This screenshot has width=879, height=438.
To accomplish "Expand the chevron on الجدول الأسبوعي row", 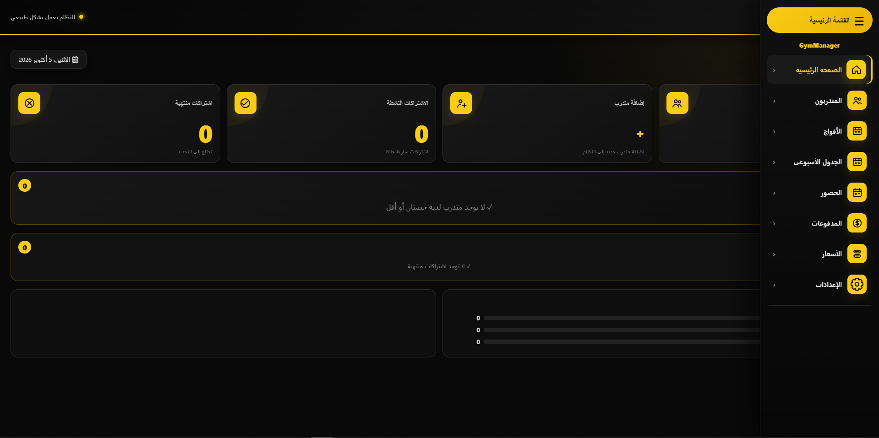I will [x=774, y=162].
